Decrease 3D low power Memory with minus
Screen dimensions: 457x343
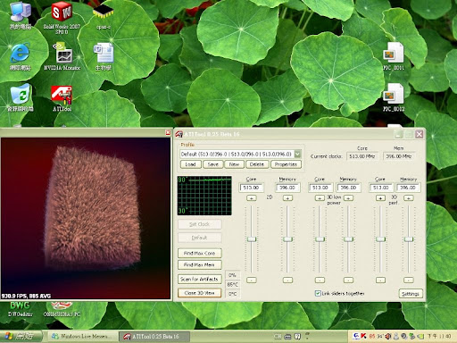point(348,280)
